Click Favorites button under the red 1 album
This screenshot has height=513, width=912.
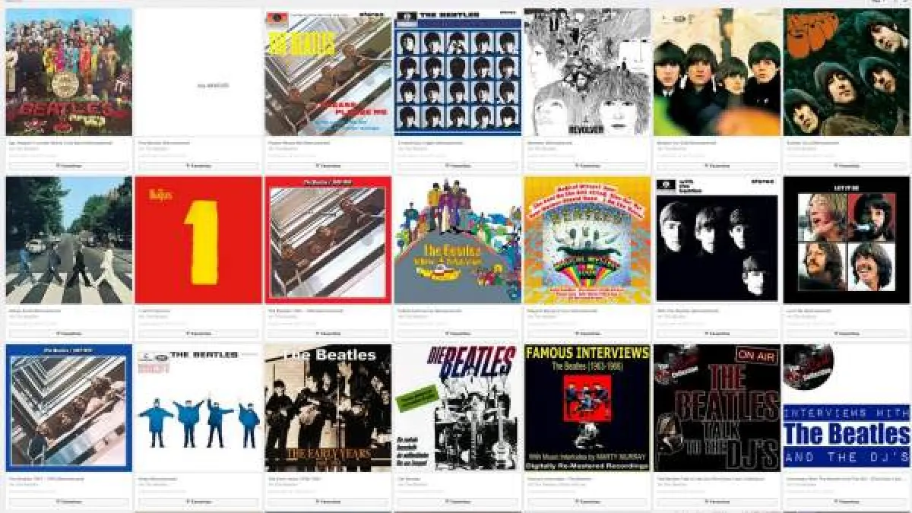[198, 333]
